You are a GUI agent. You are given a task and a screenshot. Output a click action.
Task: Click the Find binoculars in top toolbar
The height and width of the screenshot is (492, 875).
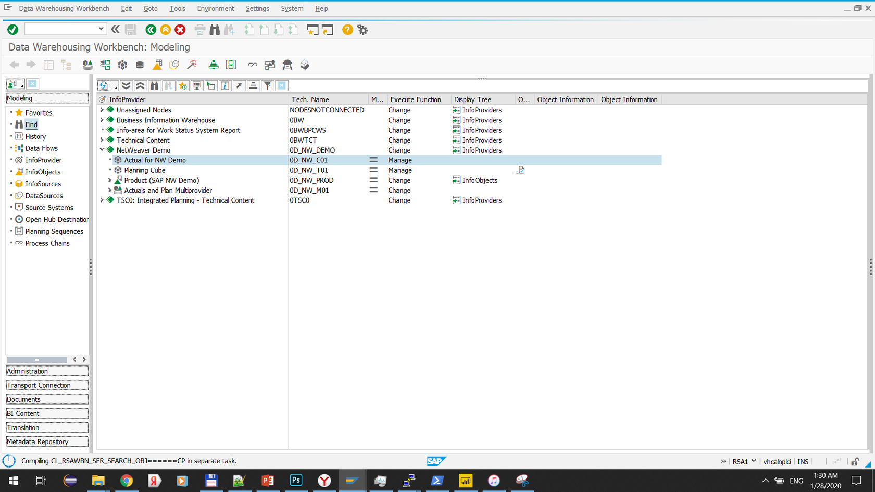pyautogui.click(x=215, y=30)
